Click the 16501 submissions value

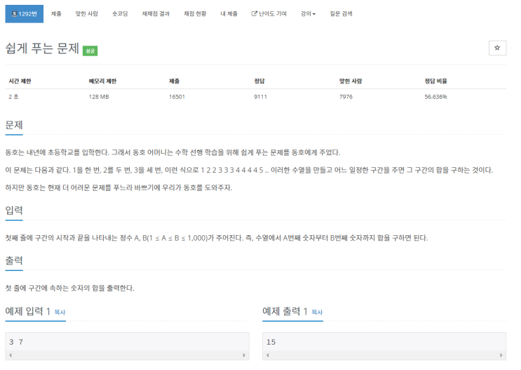coord(177,97)
